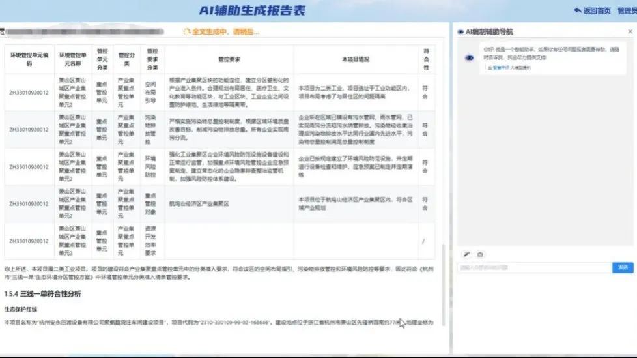The image size is (637, 358).
Task: Click the 环境管控单元名称 column header
Action: [73, 59]
